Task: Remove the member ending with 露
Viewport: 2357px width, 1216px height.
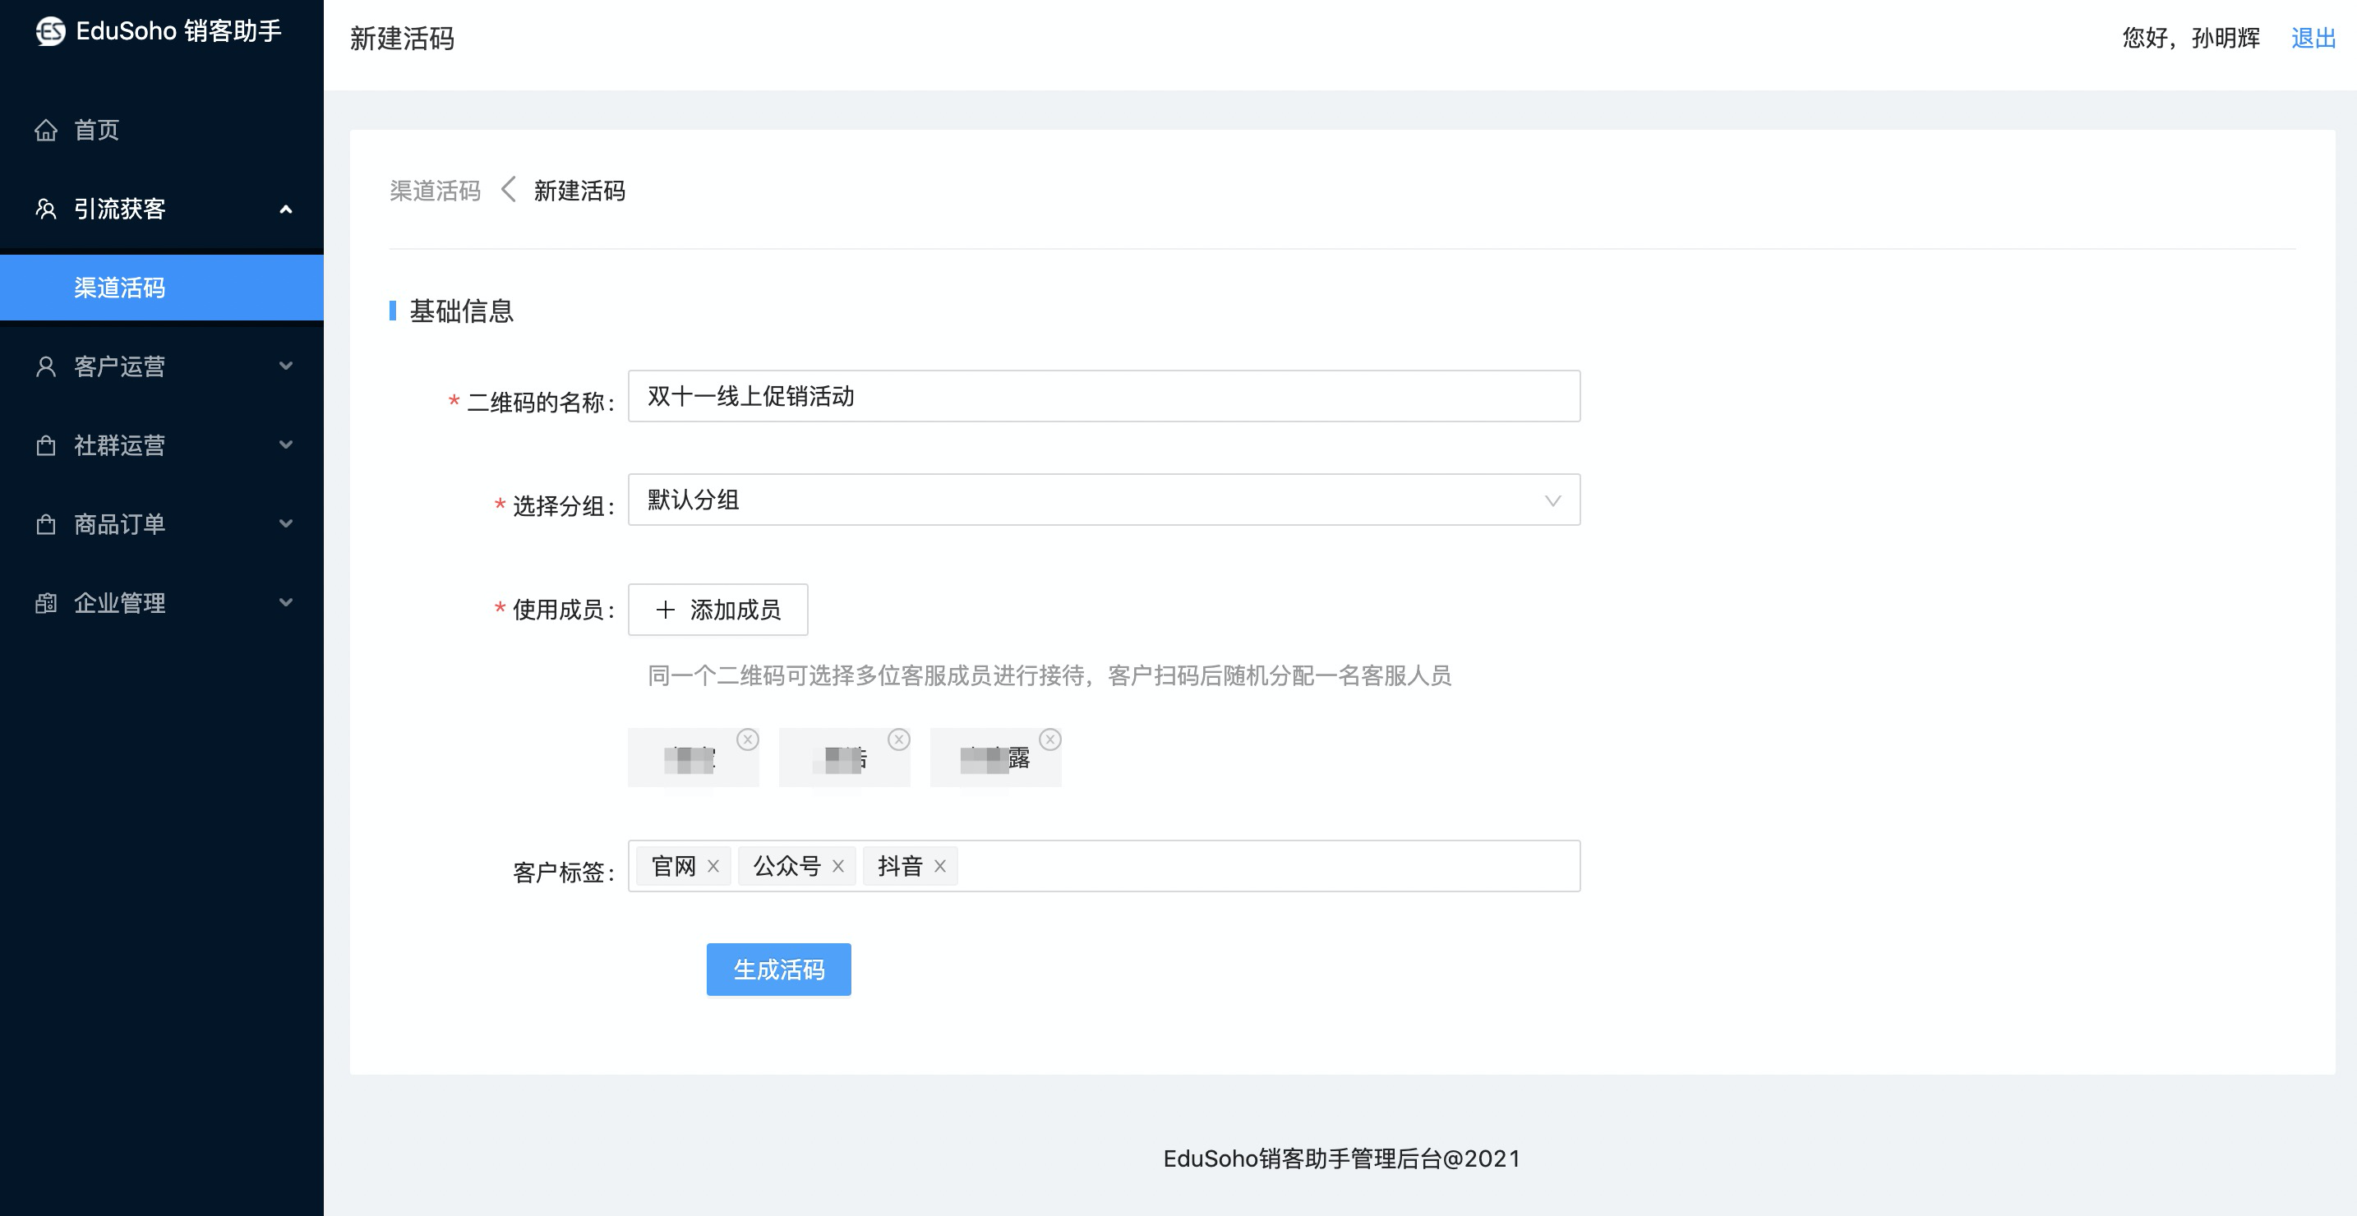Action: (1049, 739)
